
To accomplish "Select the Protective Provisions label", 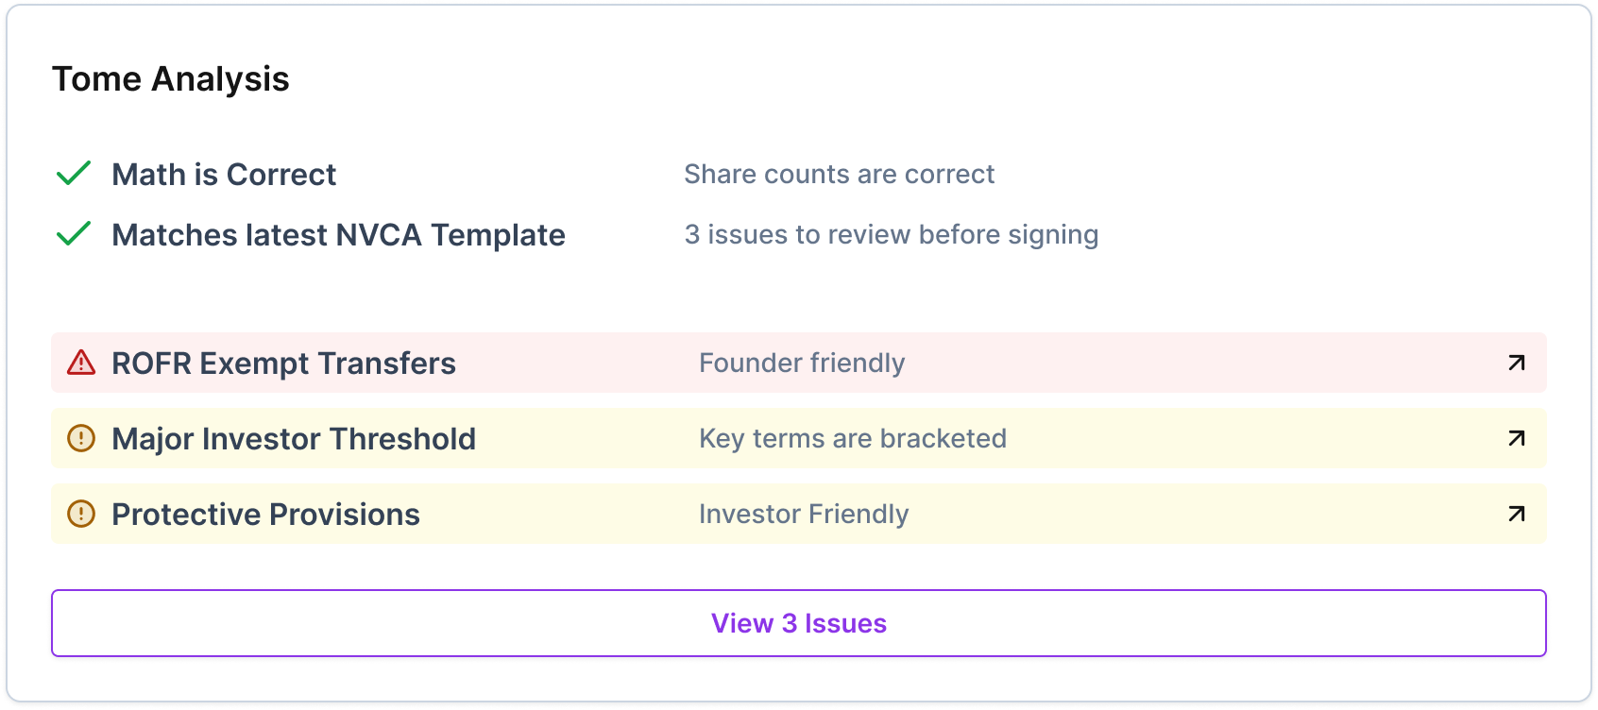I will coord(265,515).
